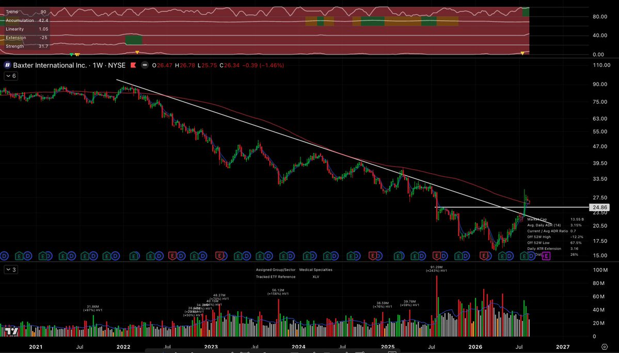Click the Market Cap 13.55 B row
This screenshot has width=619, height=353.
[555, 220]
